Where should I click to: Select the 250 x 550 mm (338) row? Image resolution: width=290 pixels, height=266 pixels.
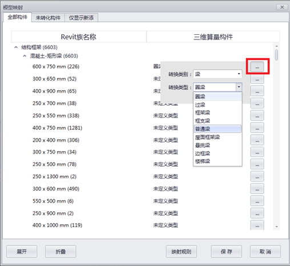coord(56,115)
